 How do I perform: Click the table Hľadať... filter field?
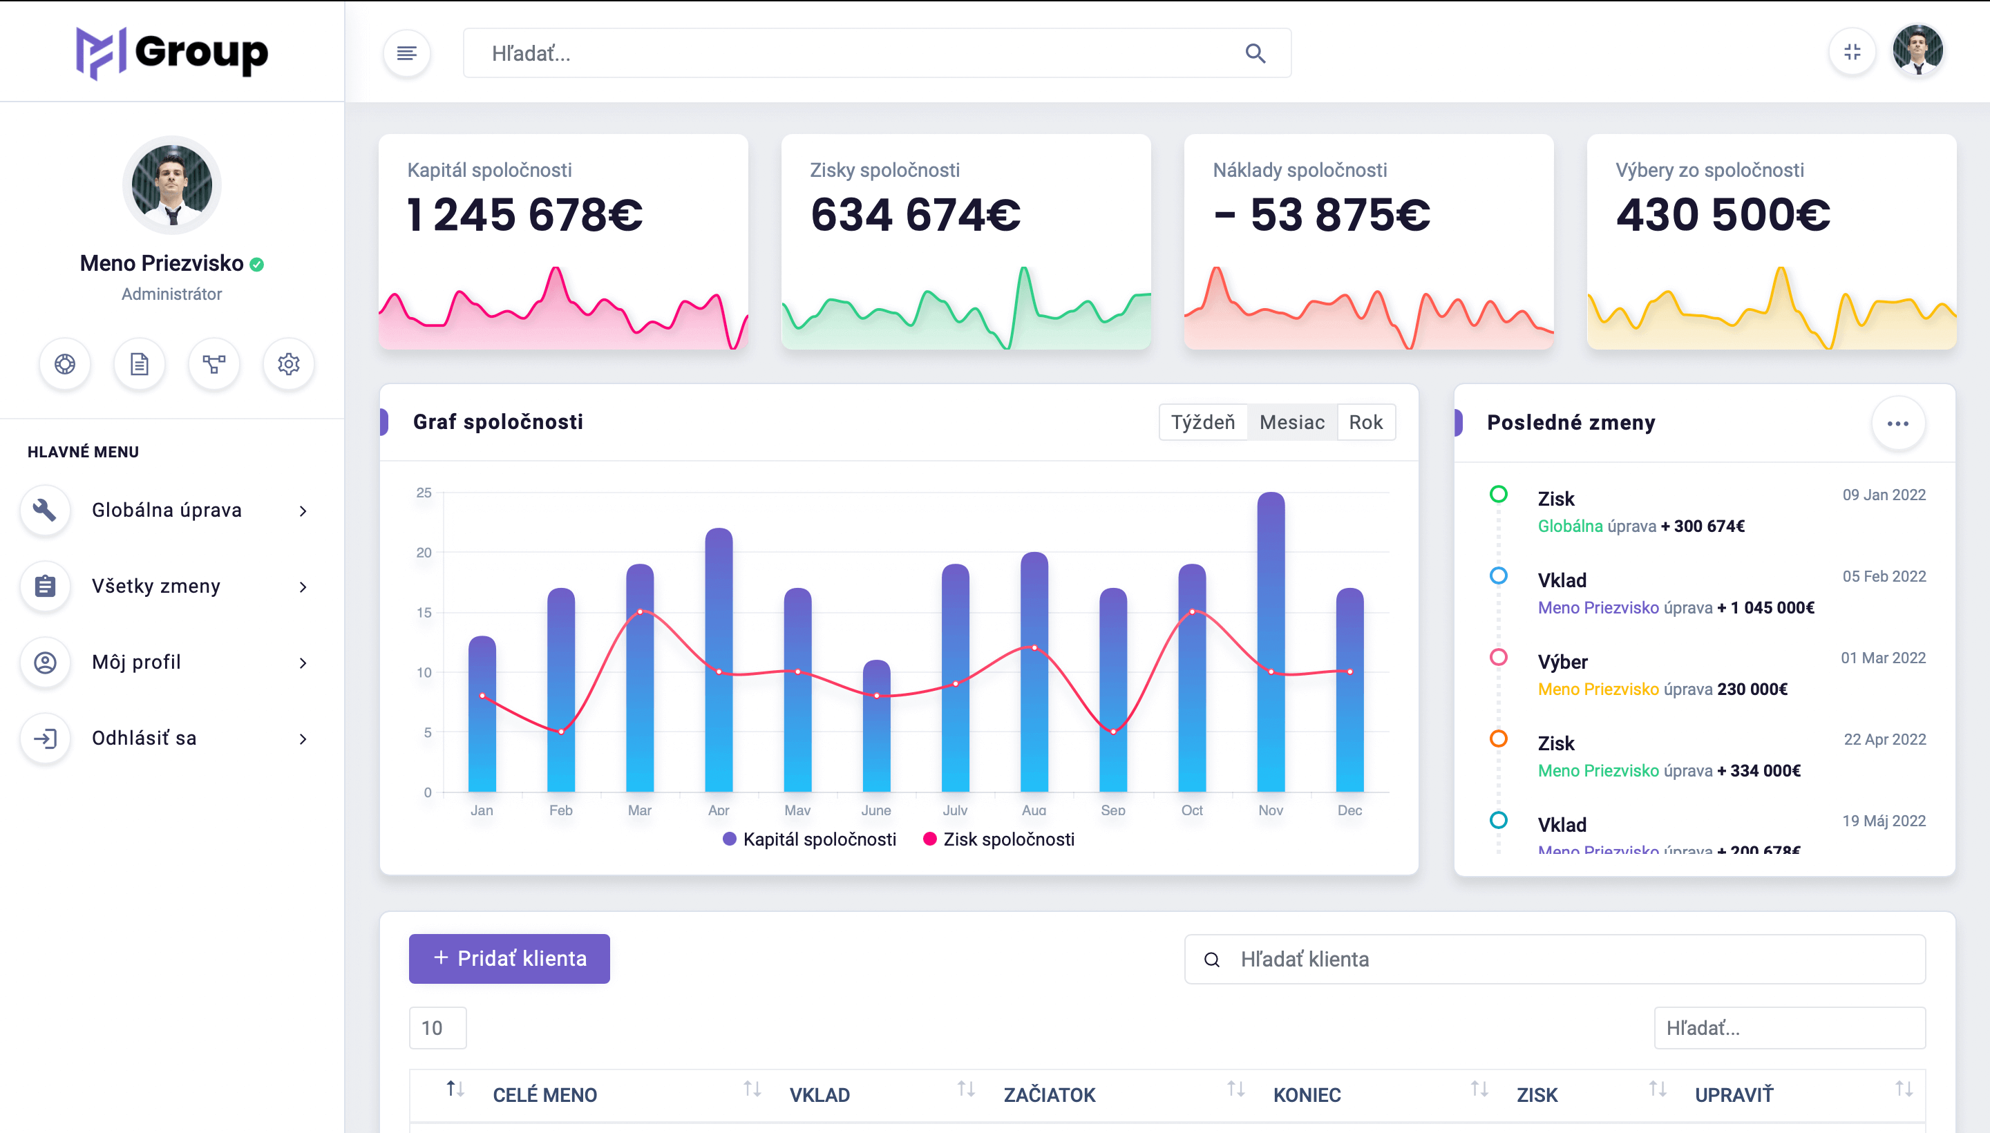(1789, 1028)
